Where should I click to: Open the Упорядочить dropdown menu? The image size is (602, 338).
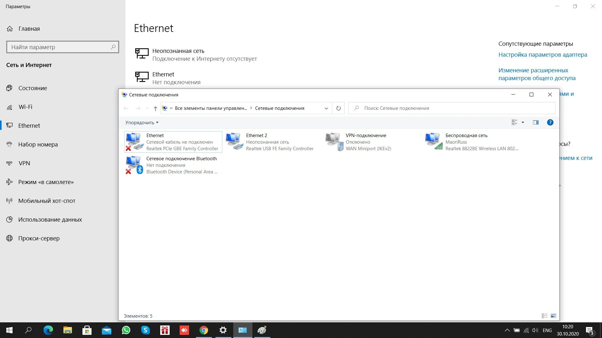click(x=142, y=122)
